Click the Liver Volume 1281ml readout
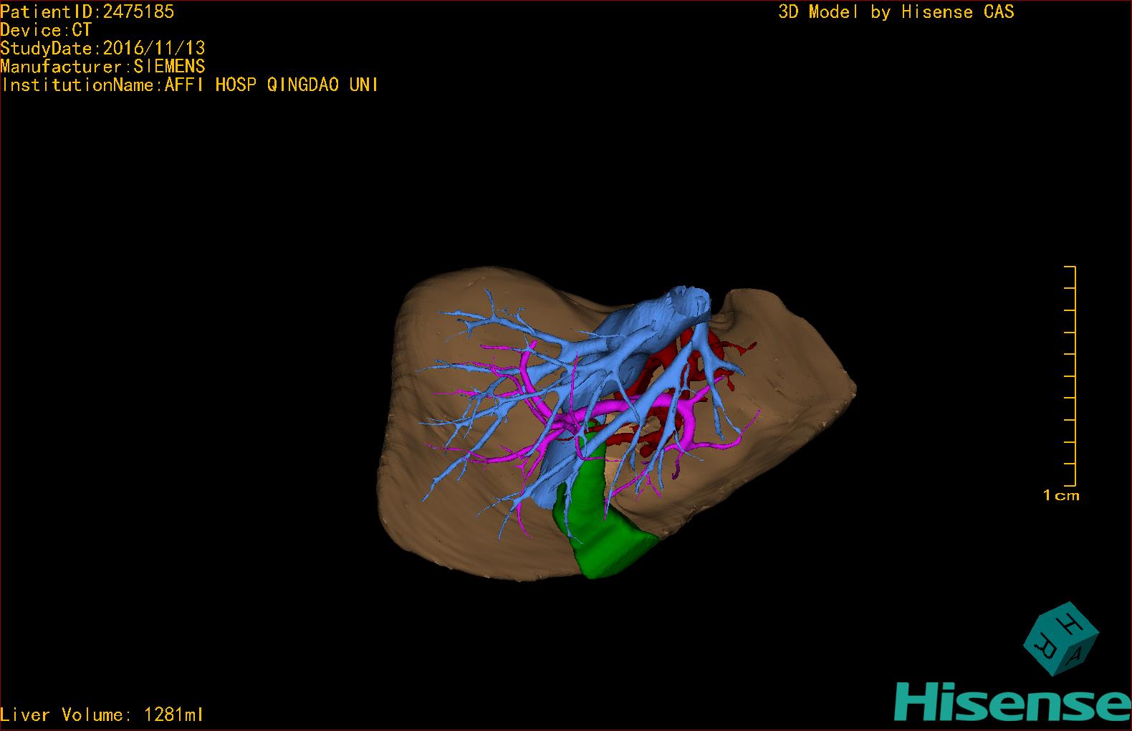The height and width of the screenshot is (731, 1132). point(102,715)
